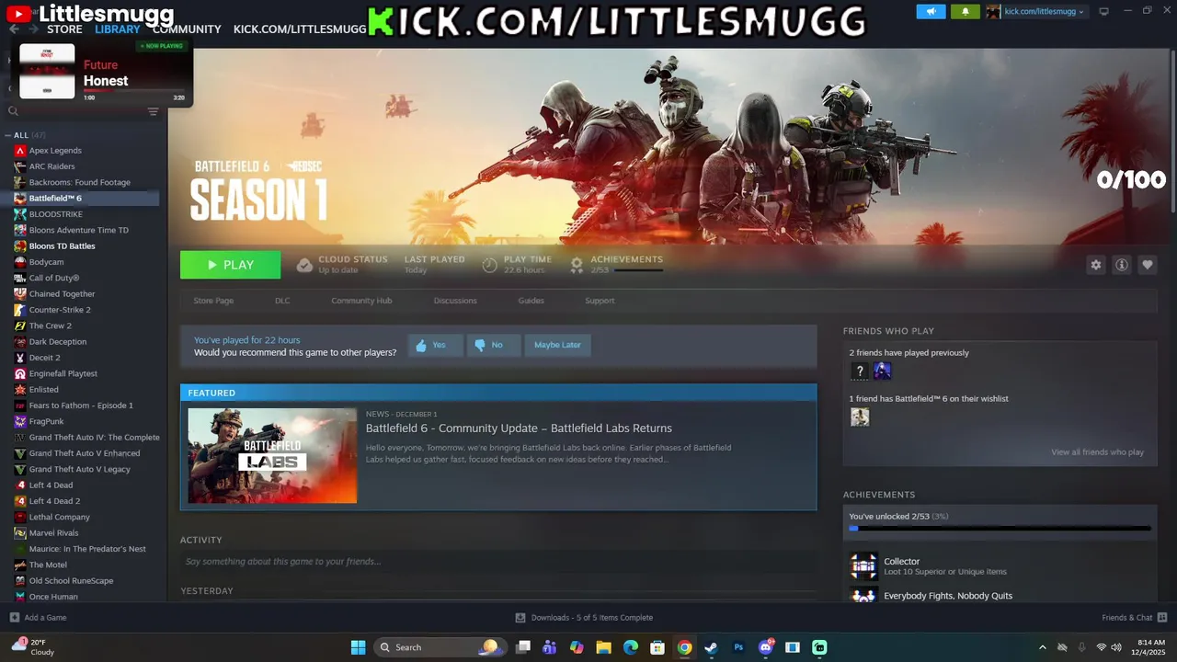The image size is (1177, 662).
Task: Select Grand Theft Auto V Enhanced
Action: [x=83, y=453]
